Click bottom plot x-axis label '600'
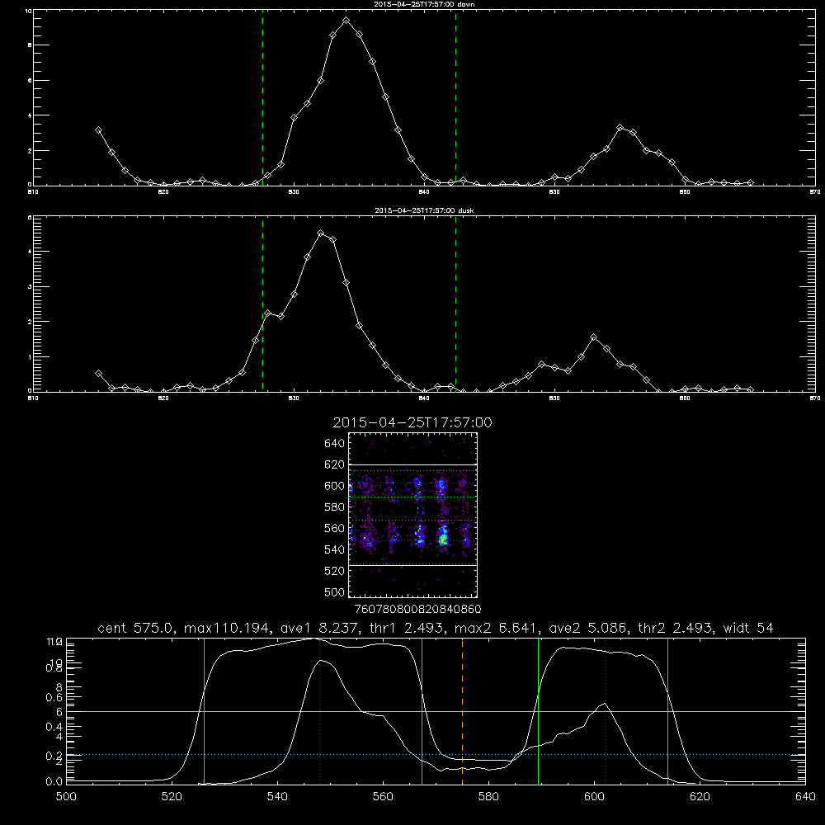Viewport: 825px width, 825px height. click(x=595, y=797)
